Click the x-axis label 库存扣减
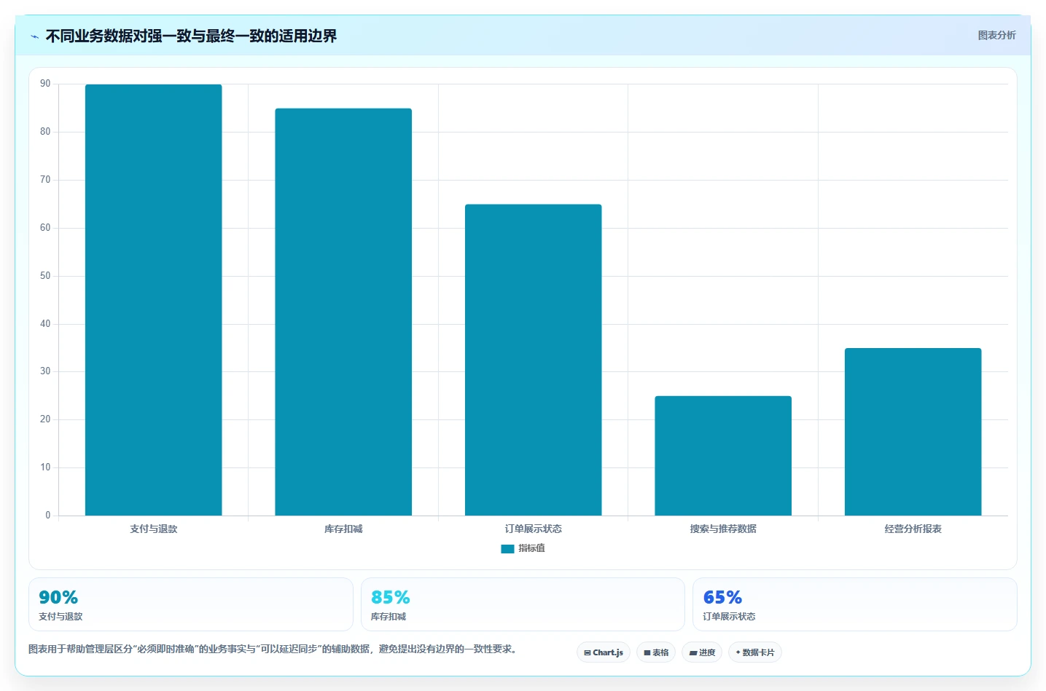Image resolution: width=1046 pixels, height=691 pixels. coord(343,529)
